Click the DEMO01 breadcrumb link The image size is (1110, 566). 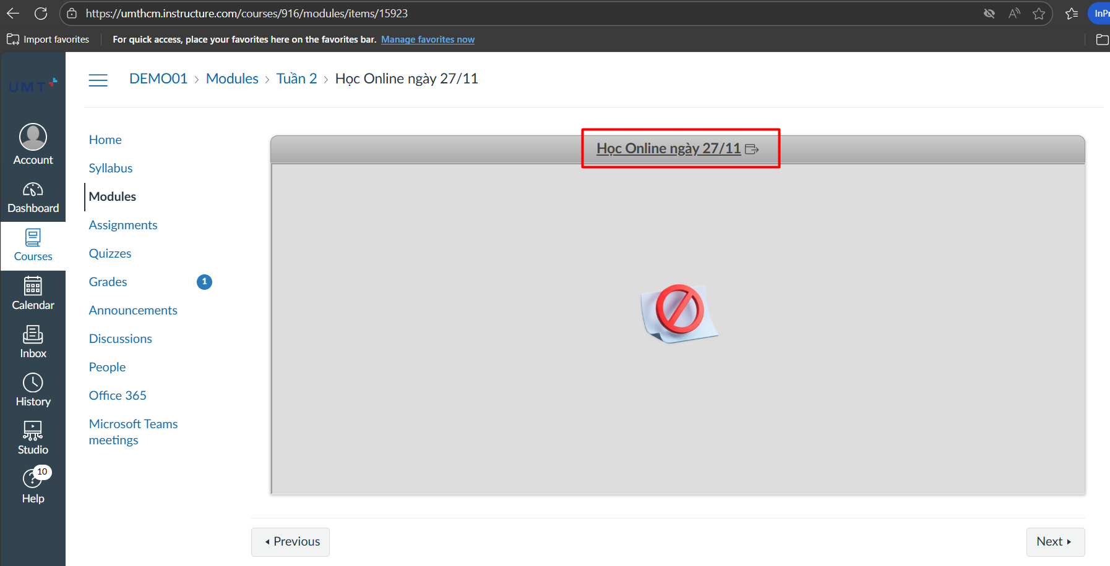click(158, 78)
